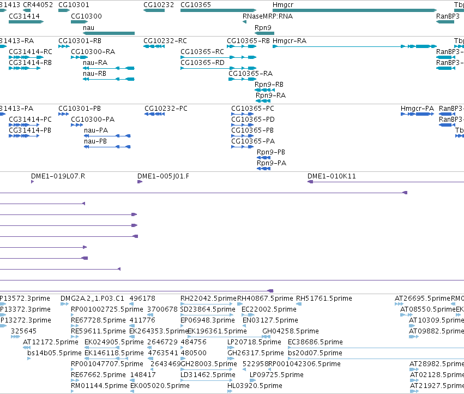Select transcript CG10300-RA
This screenshot has width=464, height=394.
(x=93, y=52)
